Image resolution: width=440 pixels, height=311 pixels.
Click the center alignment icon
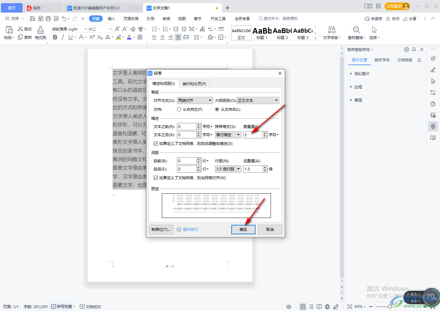[162, 37]
